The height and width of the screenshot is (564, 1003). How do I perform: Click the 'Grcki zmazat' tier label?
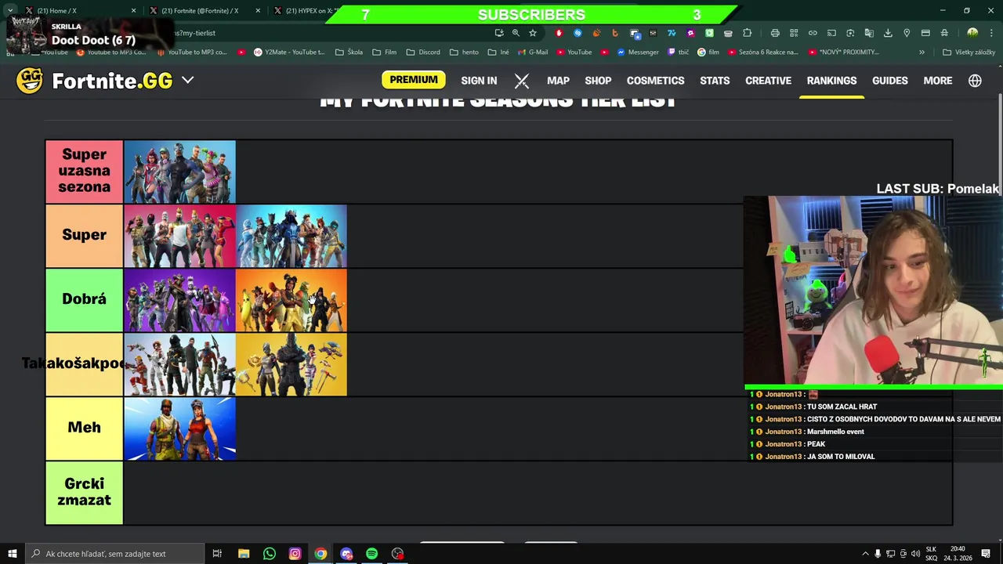point(84,493)
